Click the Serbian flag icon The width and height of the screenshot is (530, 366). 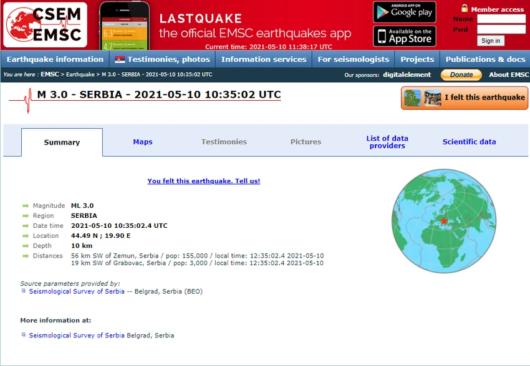click(x=120, y=60)
